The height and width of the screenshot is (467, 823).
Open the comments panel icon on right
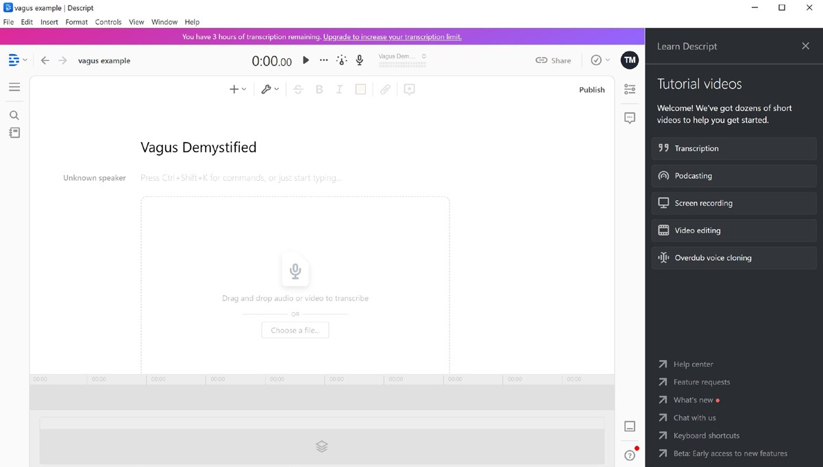(x=630, y=118)
